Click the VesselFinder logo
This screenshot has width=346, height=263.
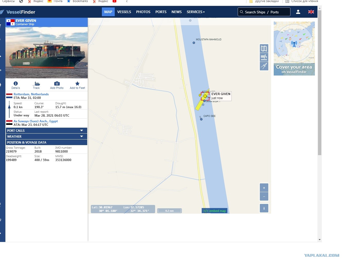tap(17, 12)
